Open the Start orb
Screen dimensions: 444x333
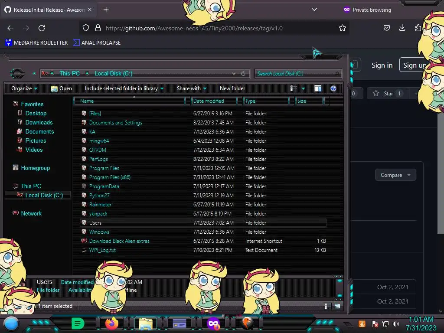pyautogui.click(x=11, y=323)
